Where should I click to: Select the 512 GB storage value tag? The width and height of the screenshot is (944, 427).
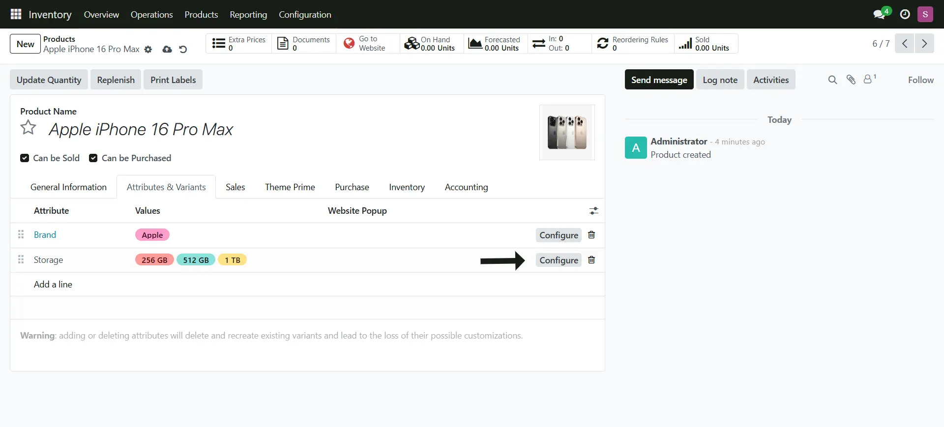click(196, 260)
